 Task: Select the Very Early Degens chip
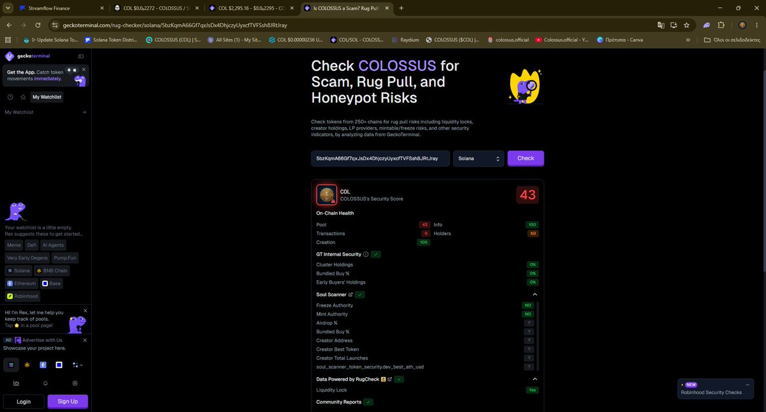[x=27, y=258]
